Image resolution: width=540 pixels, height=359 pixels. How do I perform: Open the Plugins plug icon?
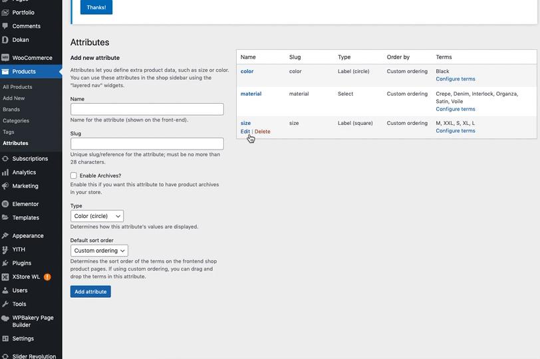pyautogui.click(x=5, y=263)
